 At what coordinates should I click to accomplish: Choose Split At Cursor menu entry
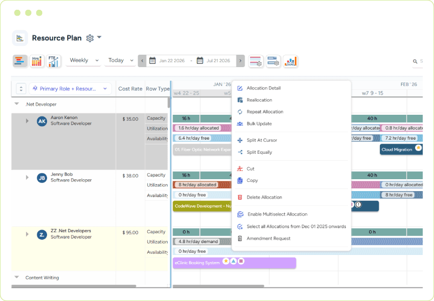point(291,140)
